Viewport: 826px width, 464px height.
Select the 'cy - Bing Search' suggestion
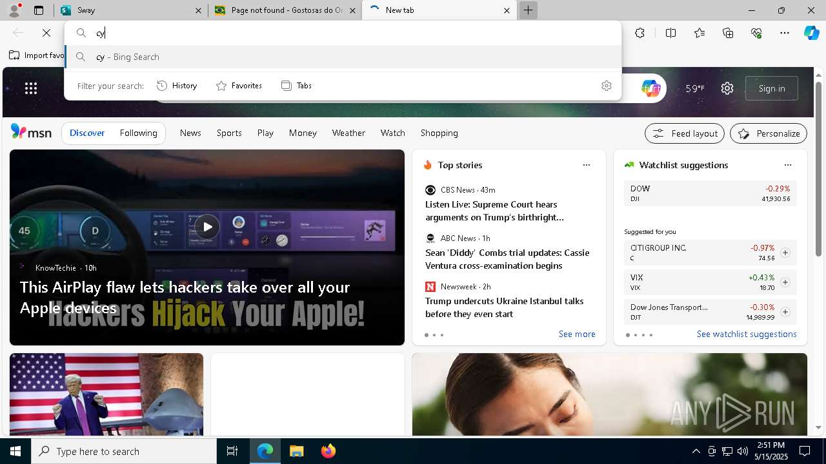[343, 57]
